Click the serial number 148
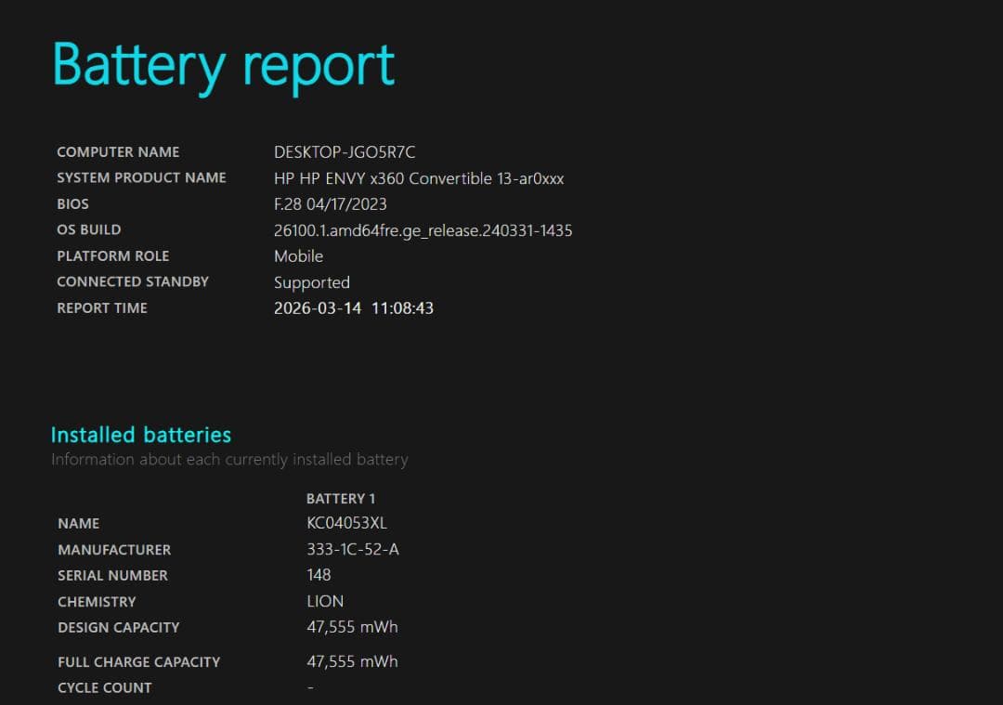This screenshot has width=1003, height=705. 319,575
